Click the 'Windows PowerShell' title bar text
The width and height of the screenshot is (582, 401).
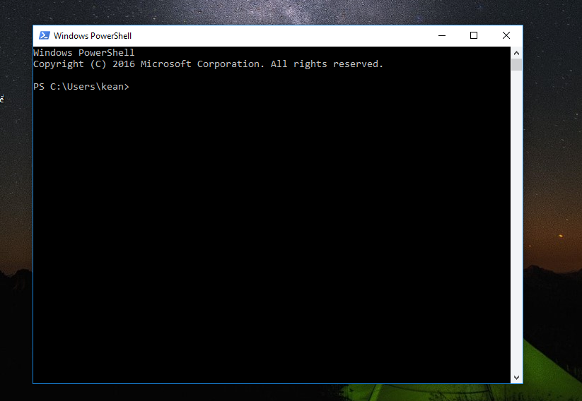[93, 36]
